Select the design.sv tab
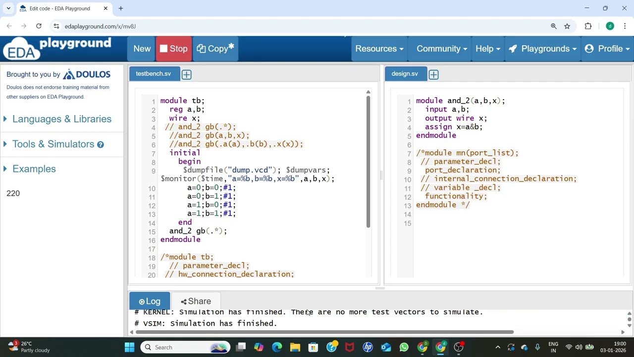The image size is (634, 357). [x=405, y=74]
